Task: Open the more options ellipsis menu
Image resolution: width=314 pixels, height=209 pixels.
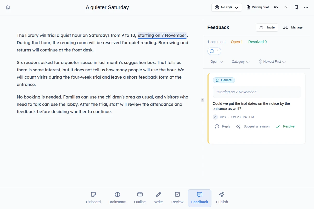Action: 306,7
